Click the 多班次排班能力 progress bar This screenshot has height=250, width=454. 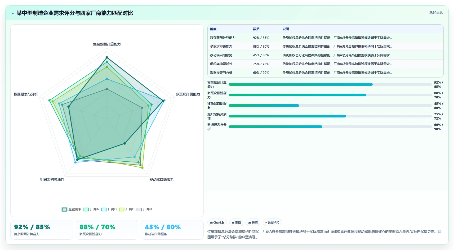(330, 95)
